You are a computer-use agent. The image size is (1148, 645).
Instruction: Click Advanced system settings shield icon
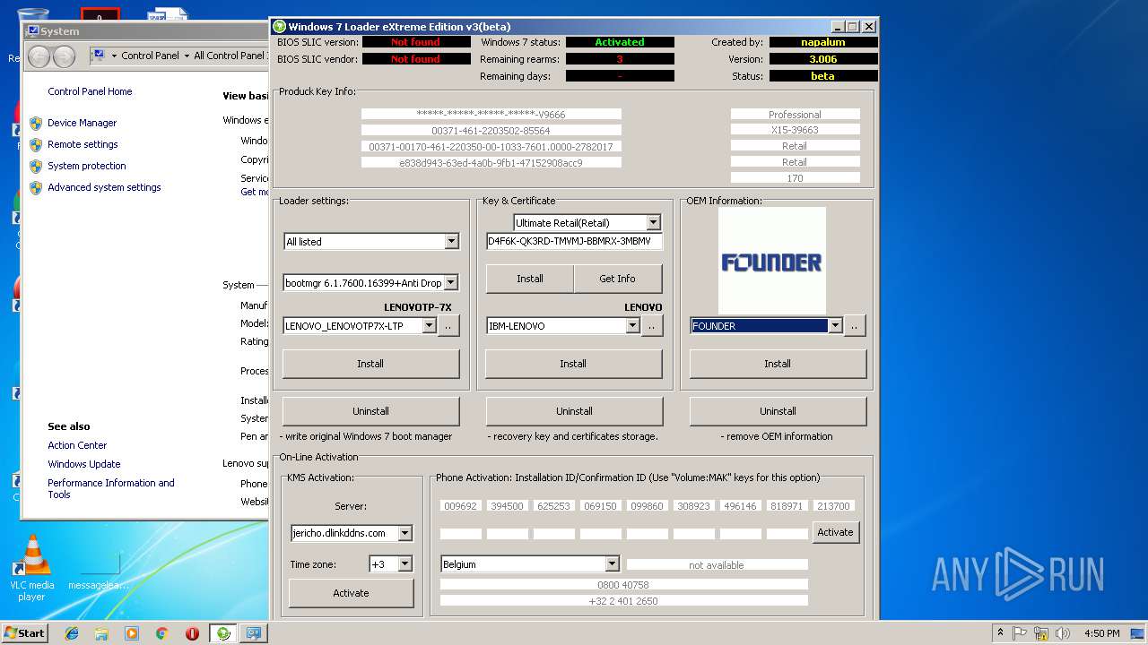tap(36, 187)
